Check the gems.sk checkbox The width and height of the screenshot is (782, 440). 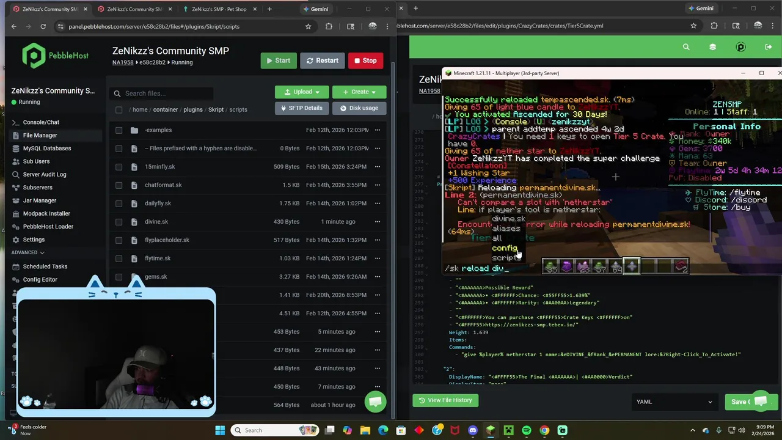[x=119, y=277]
